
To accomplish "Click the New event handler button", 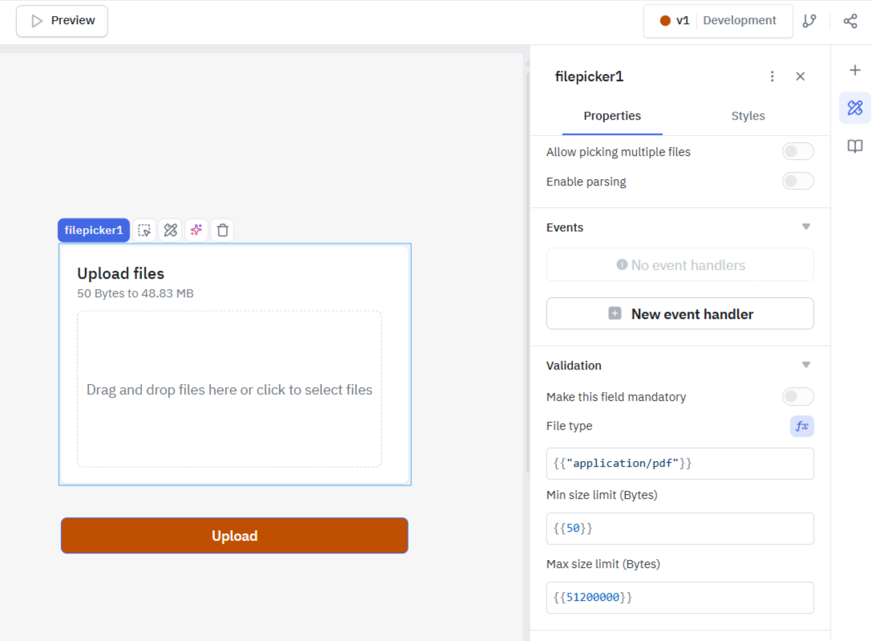I will (680, 313).
